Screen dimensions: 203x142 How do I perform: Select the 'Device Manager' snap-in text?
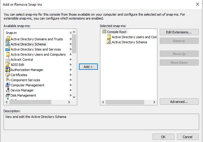tap(22, 90)
